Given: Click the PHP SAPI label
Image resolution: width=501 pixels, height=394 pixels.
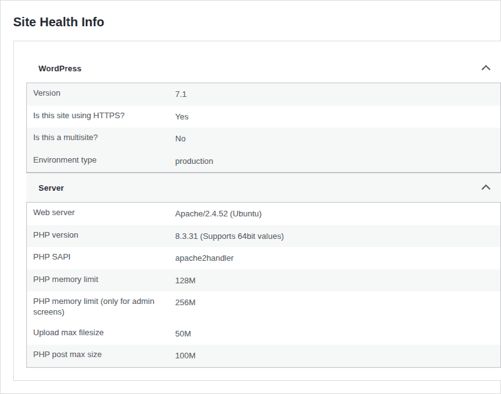Looking at the screenshot, I should (52, 257).
